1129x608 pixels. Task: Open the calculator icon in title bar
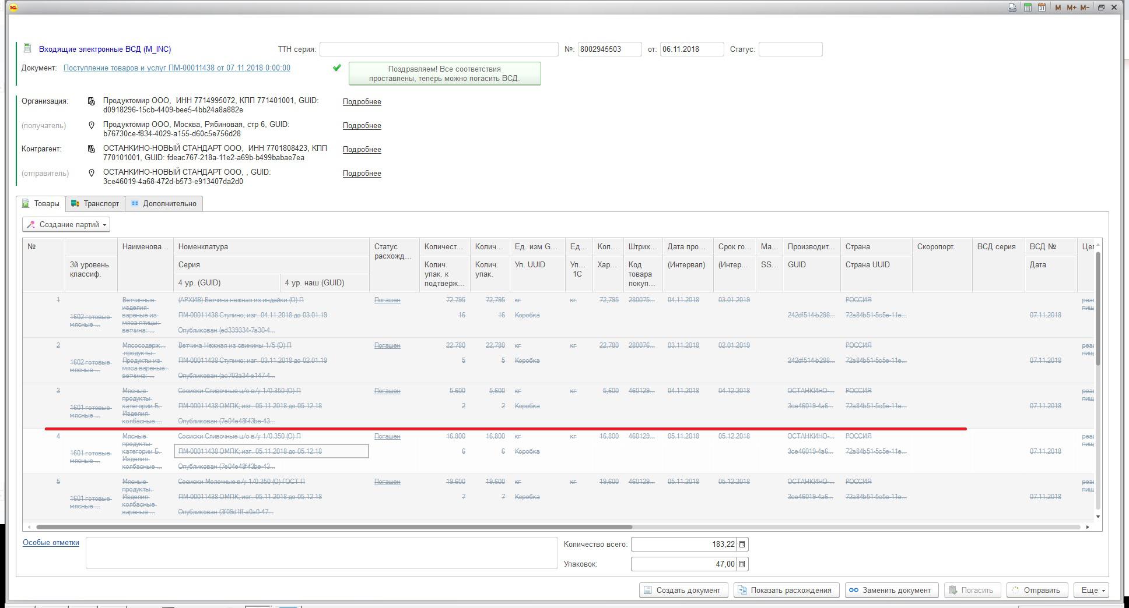1028,8
